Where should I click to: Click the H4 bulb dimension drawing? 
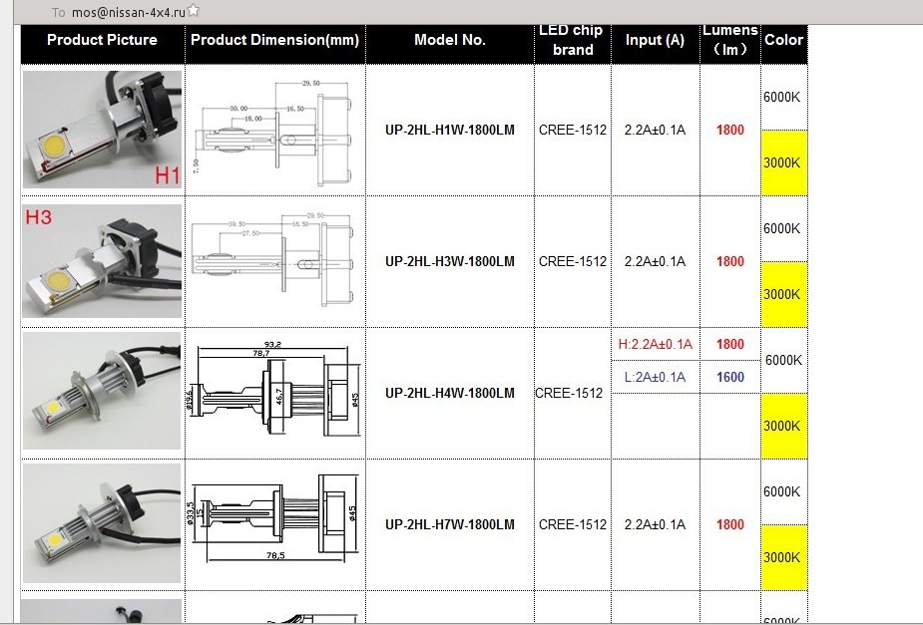click(274, 389)
